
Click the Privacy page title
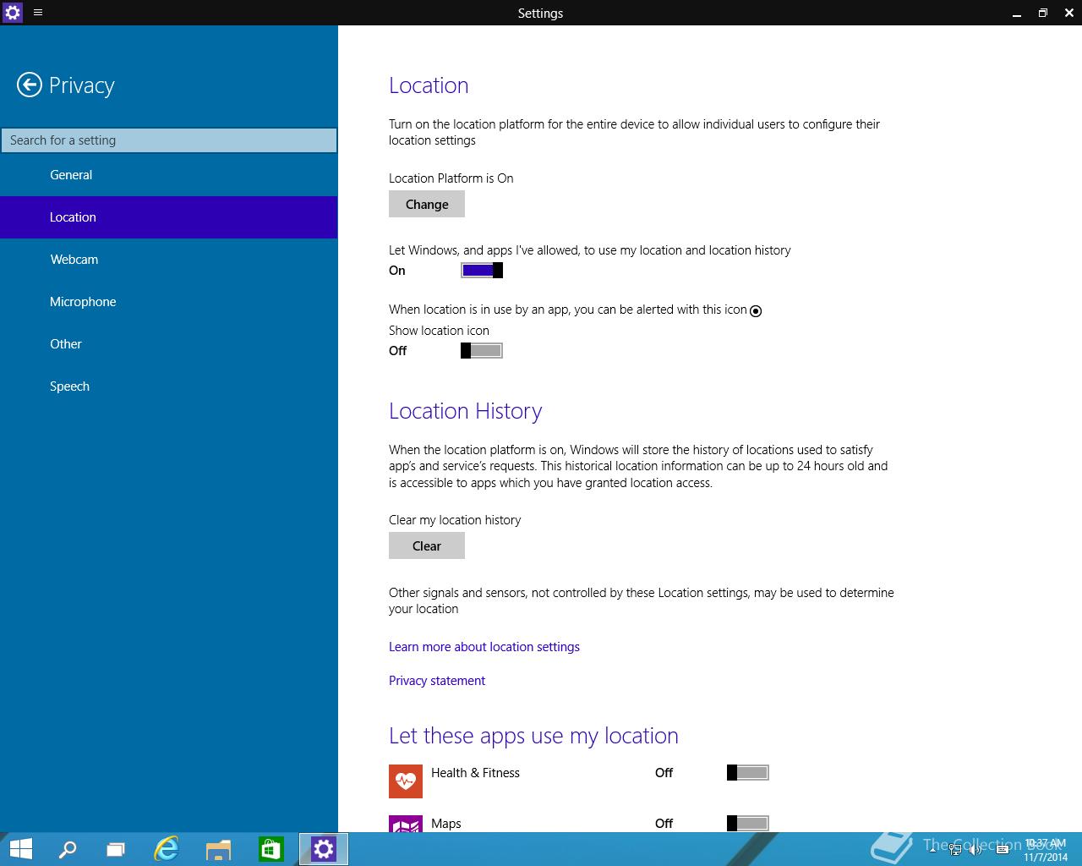click(x=82, y=85)
